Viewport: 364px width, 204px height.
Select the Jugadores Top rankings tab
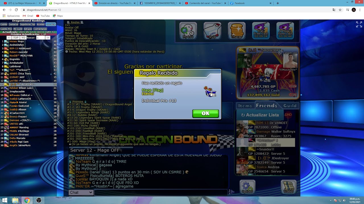[x=27, y=24]
